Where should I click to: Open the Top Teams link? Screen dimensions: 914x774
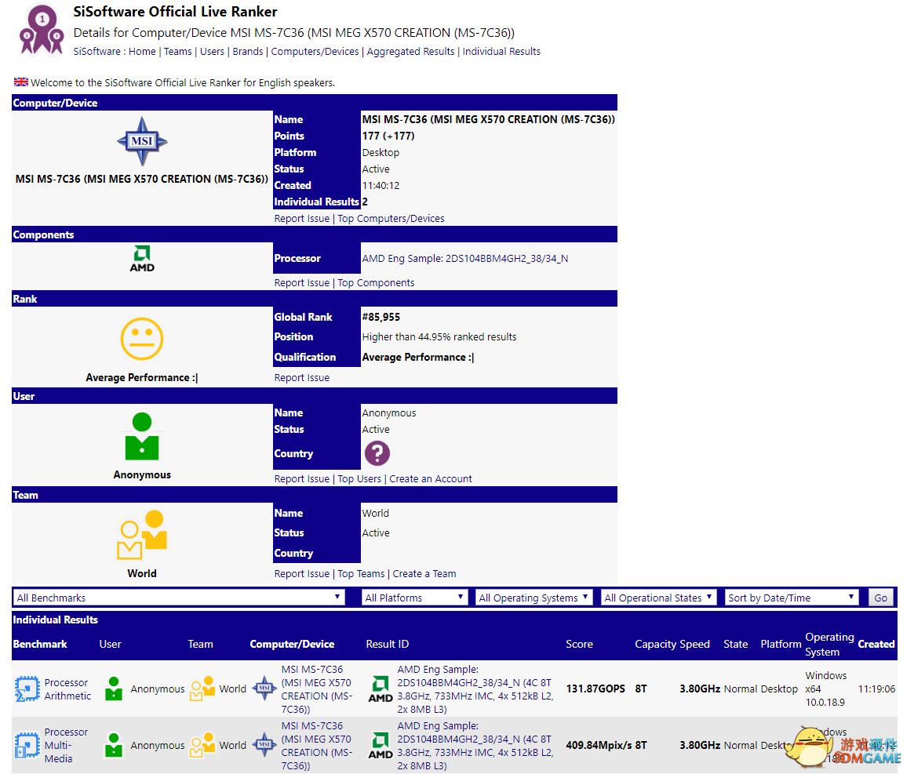point(362,573)
